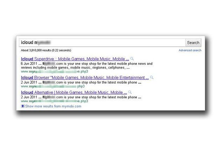Click the snippet text under iCloud Alternative
The image size is (224, 149).
[x=80, y=97]
